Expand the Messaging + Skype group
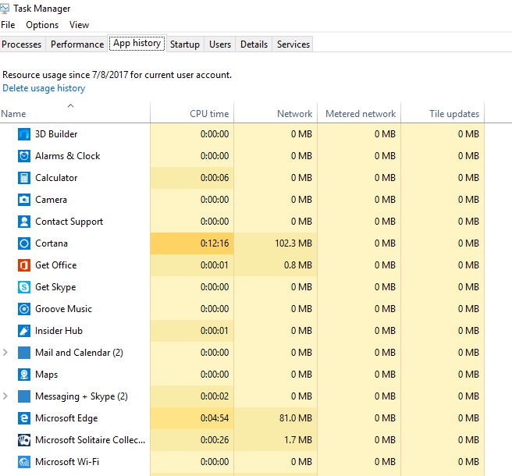Viewport: 512px width, 476px height. tap(5, 396)
